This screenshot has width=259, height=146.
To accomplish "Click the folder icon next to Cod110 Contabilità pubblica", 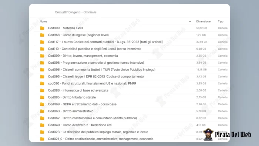I will coord(42,49).
